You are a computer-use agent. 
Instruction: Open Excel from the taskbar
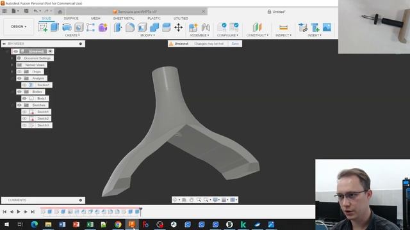click(90, 224)
